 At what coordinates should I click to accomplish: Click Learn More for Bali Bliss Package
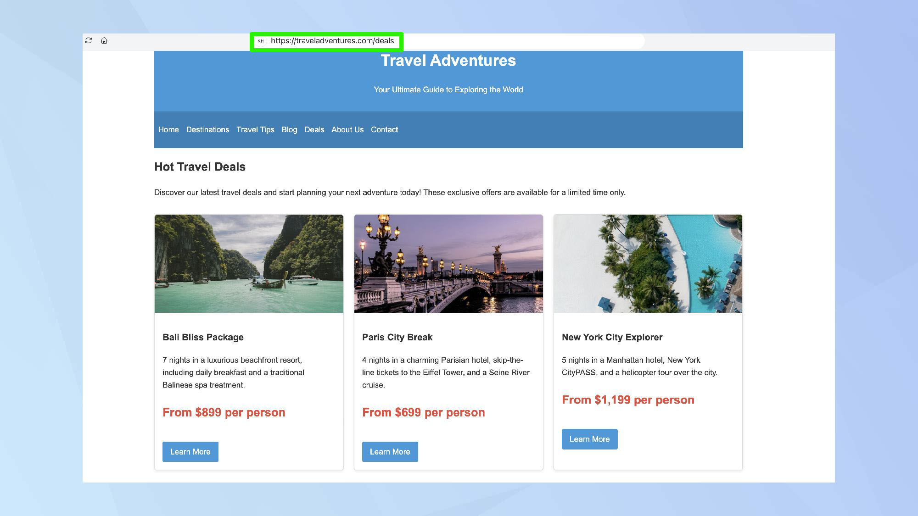coord(190,452)
